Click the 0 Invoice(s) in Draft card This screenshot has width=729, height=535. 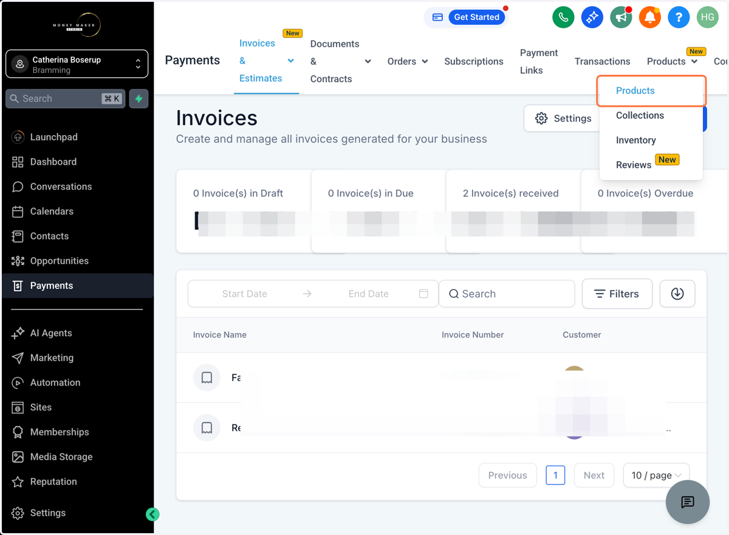coord(244,211)
